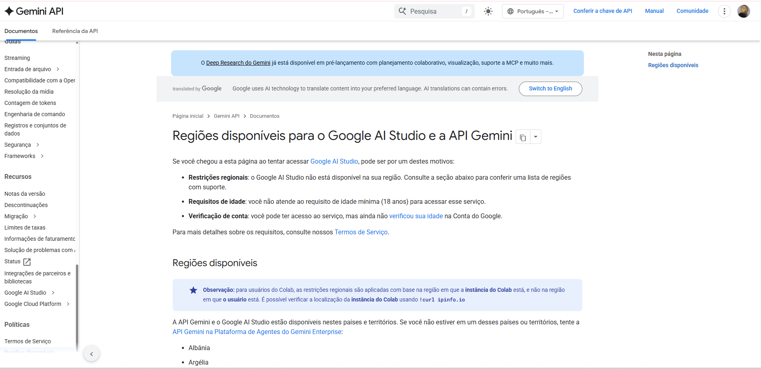Click the copy page icon by title
This screenshot has height=369, width=761.
point(523,137)
